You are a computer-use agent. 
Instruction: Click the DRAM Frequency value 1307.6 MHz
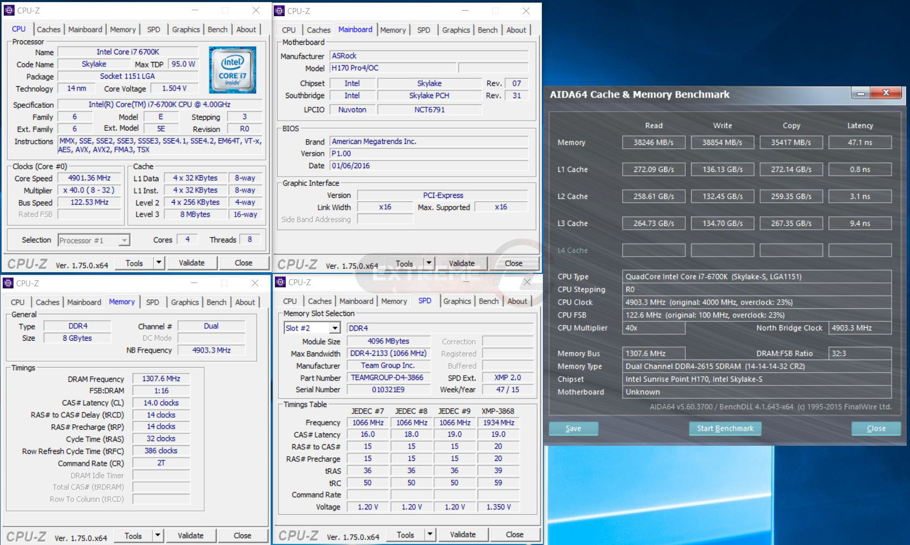tap(161, 378)
